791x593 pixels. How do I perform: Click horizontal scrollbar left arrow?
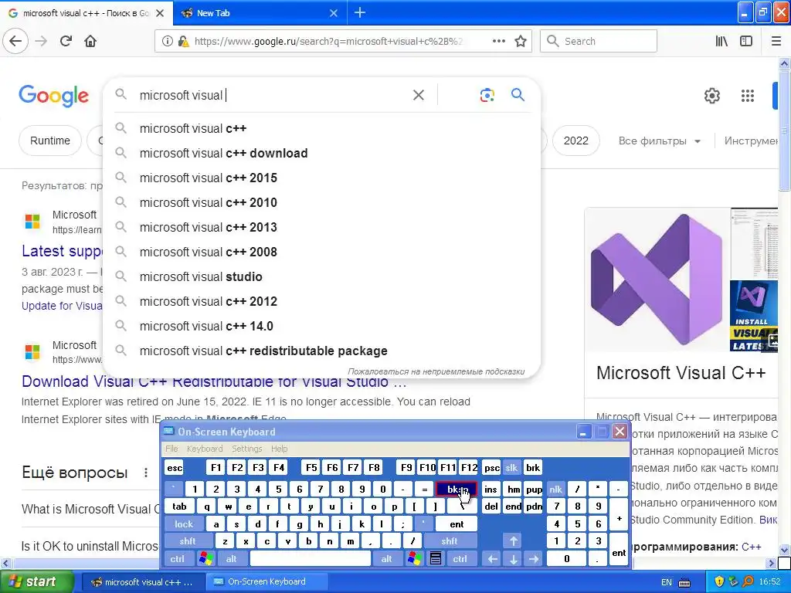[5, 563]
